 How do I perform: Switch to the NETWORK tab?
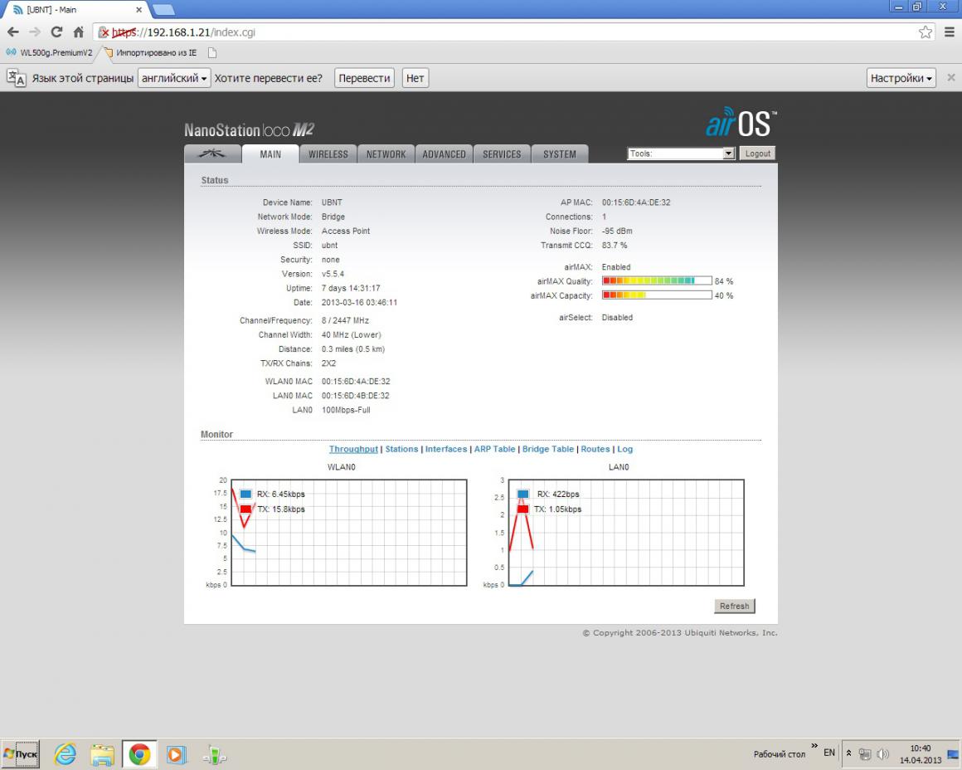[x=386, y=154]
